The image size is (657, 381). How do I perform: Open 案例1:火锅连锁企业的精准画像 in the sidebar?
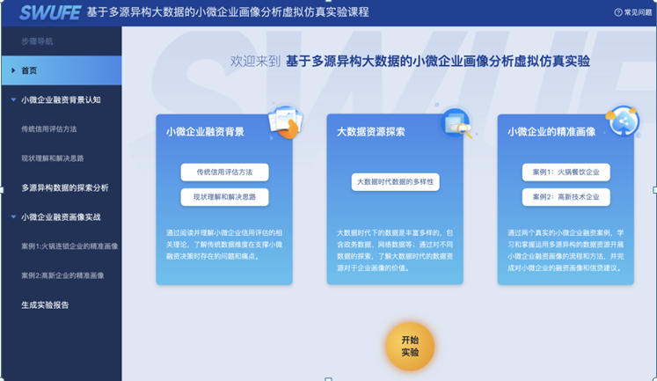point(69,246)
